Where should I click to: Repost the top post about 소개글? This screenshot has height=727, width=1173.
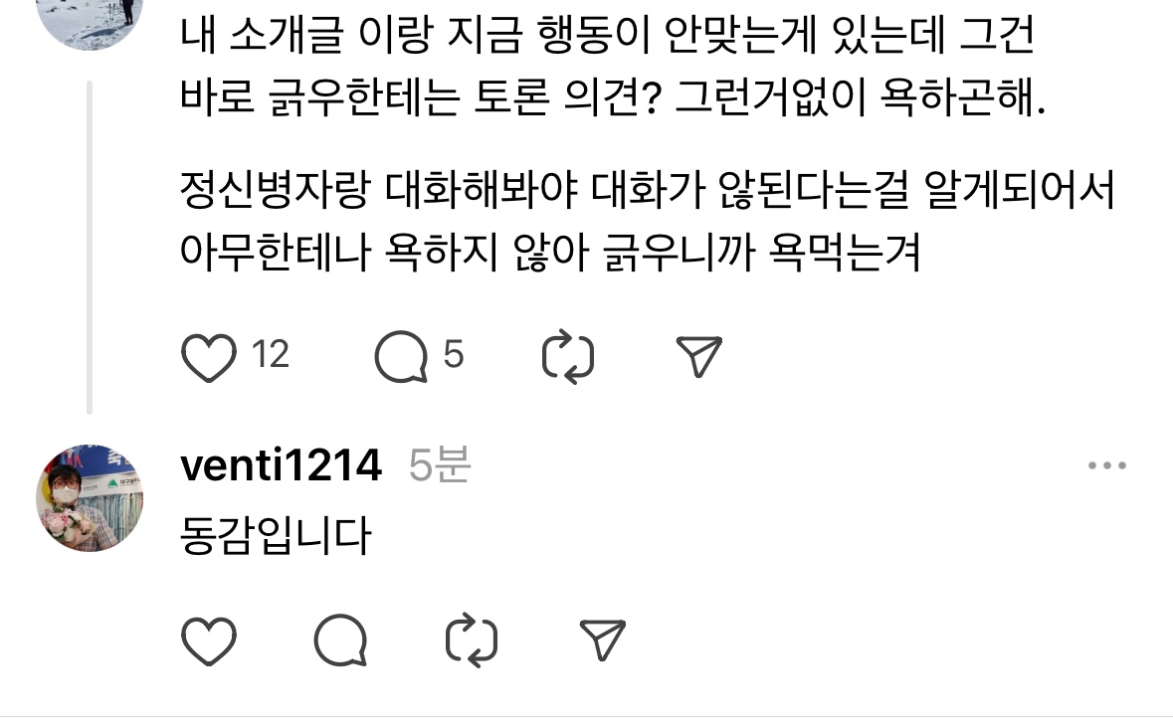coord(568,357)
